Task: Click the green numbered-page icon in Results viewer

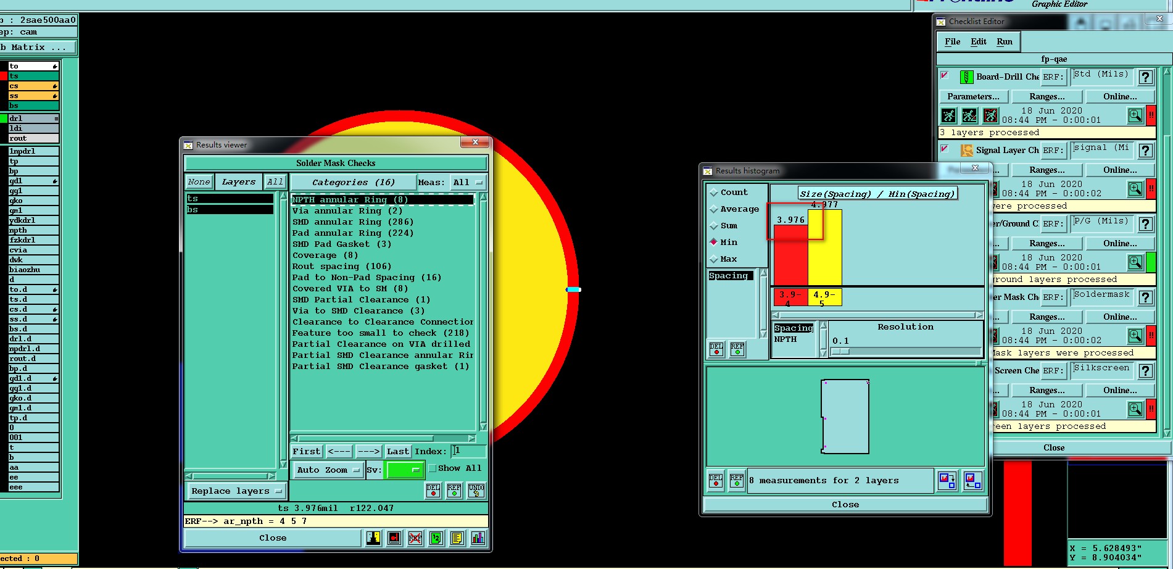Action: pos(436,538)
